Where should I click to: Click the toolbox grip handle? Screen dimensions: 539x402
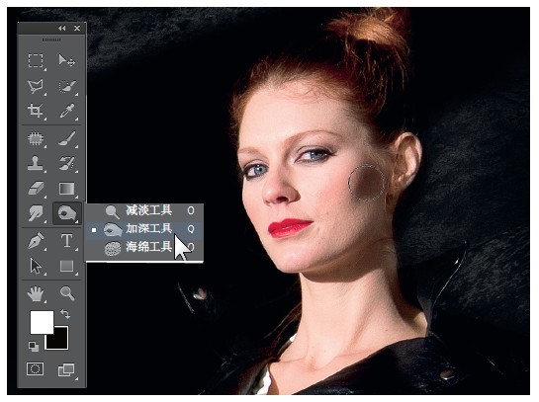click(51, 40)
